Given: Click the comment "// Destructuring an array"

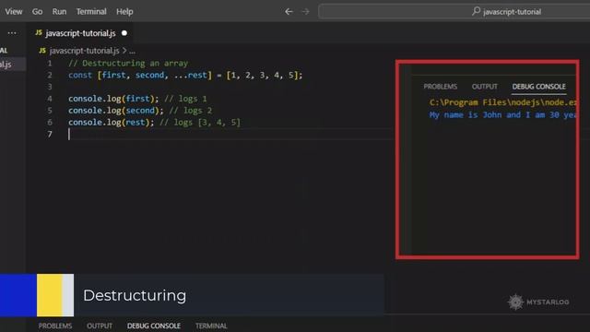Looking at the screenshot, I should 128,64.
